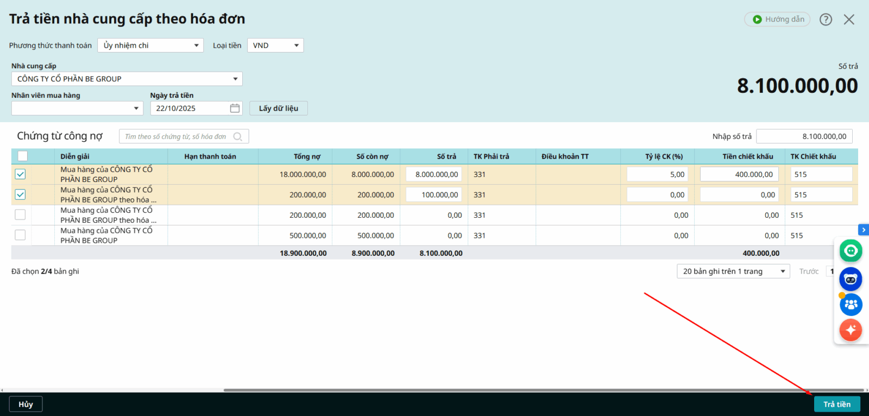The image size is (869, 416).
Task: Click the Trả tiền button
Action: tap(836, 404)
